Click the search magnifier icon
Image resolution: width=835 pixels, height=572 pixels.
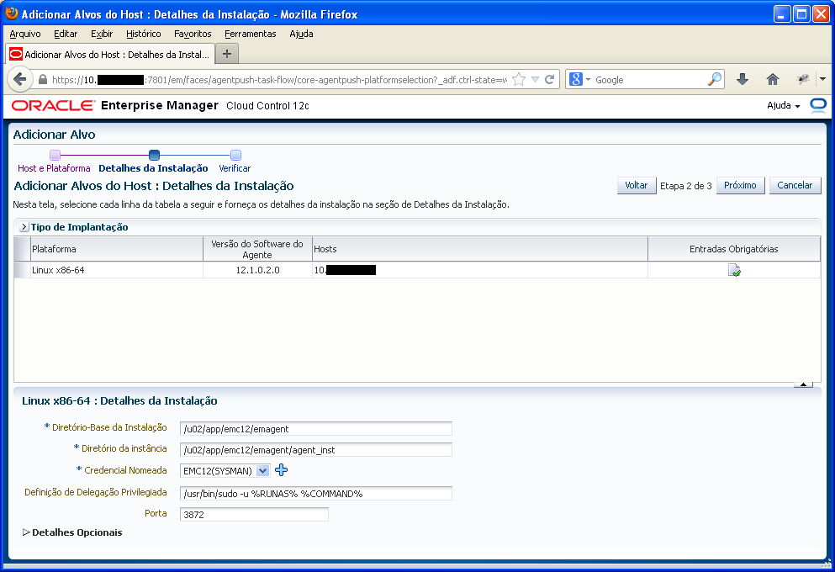[x=714, y=79]
